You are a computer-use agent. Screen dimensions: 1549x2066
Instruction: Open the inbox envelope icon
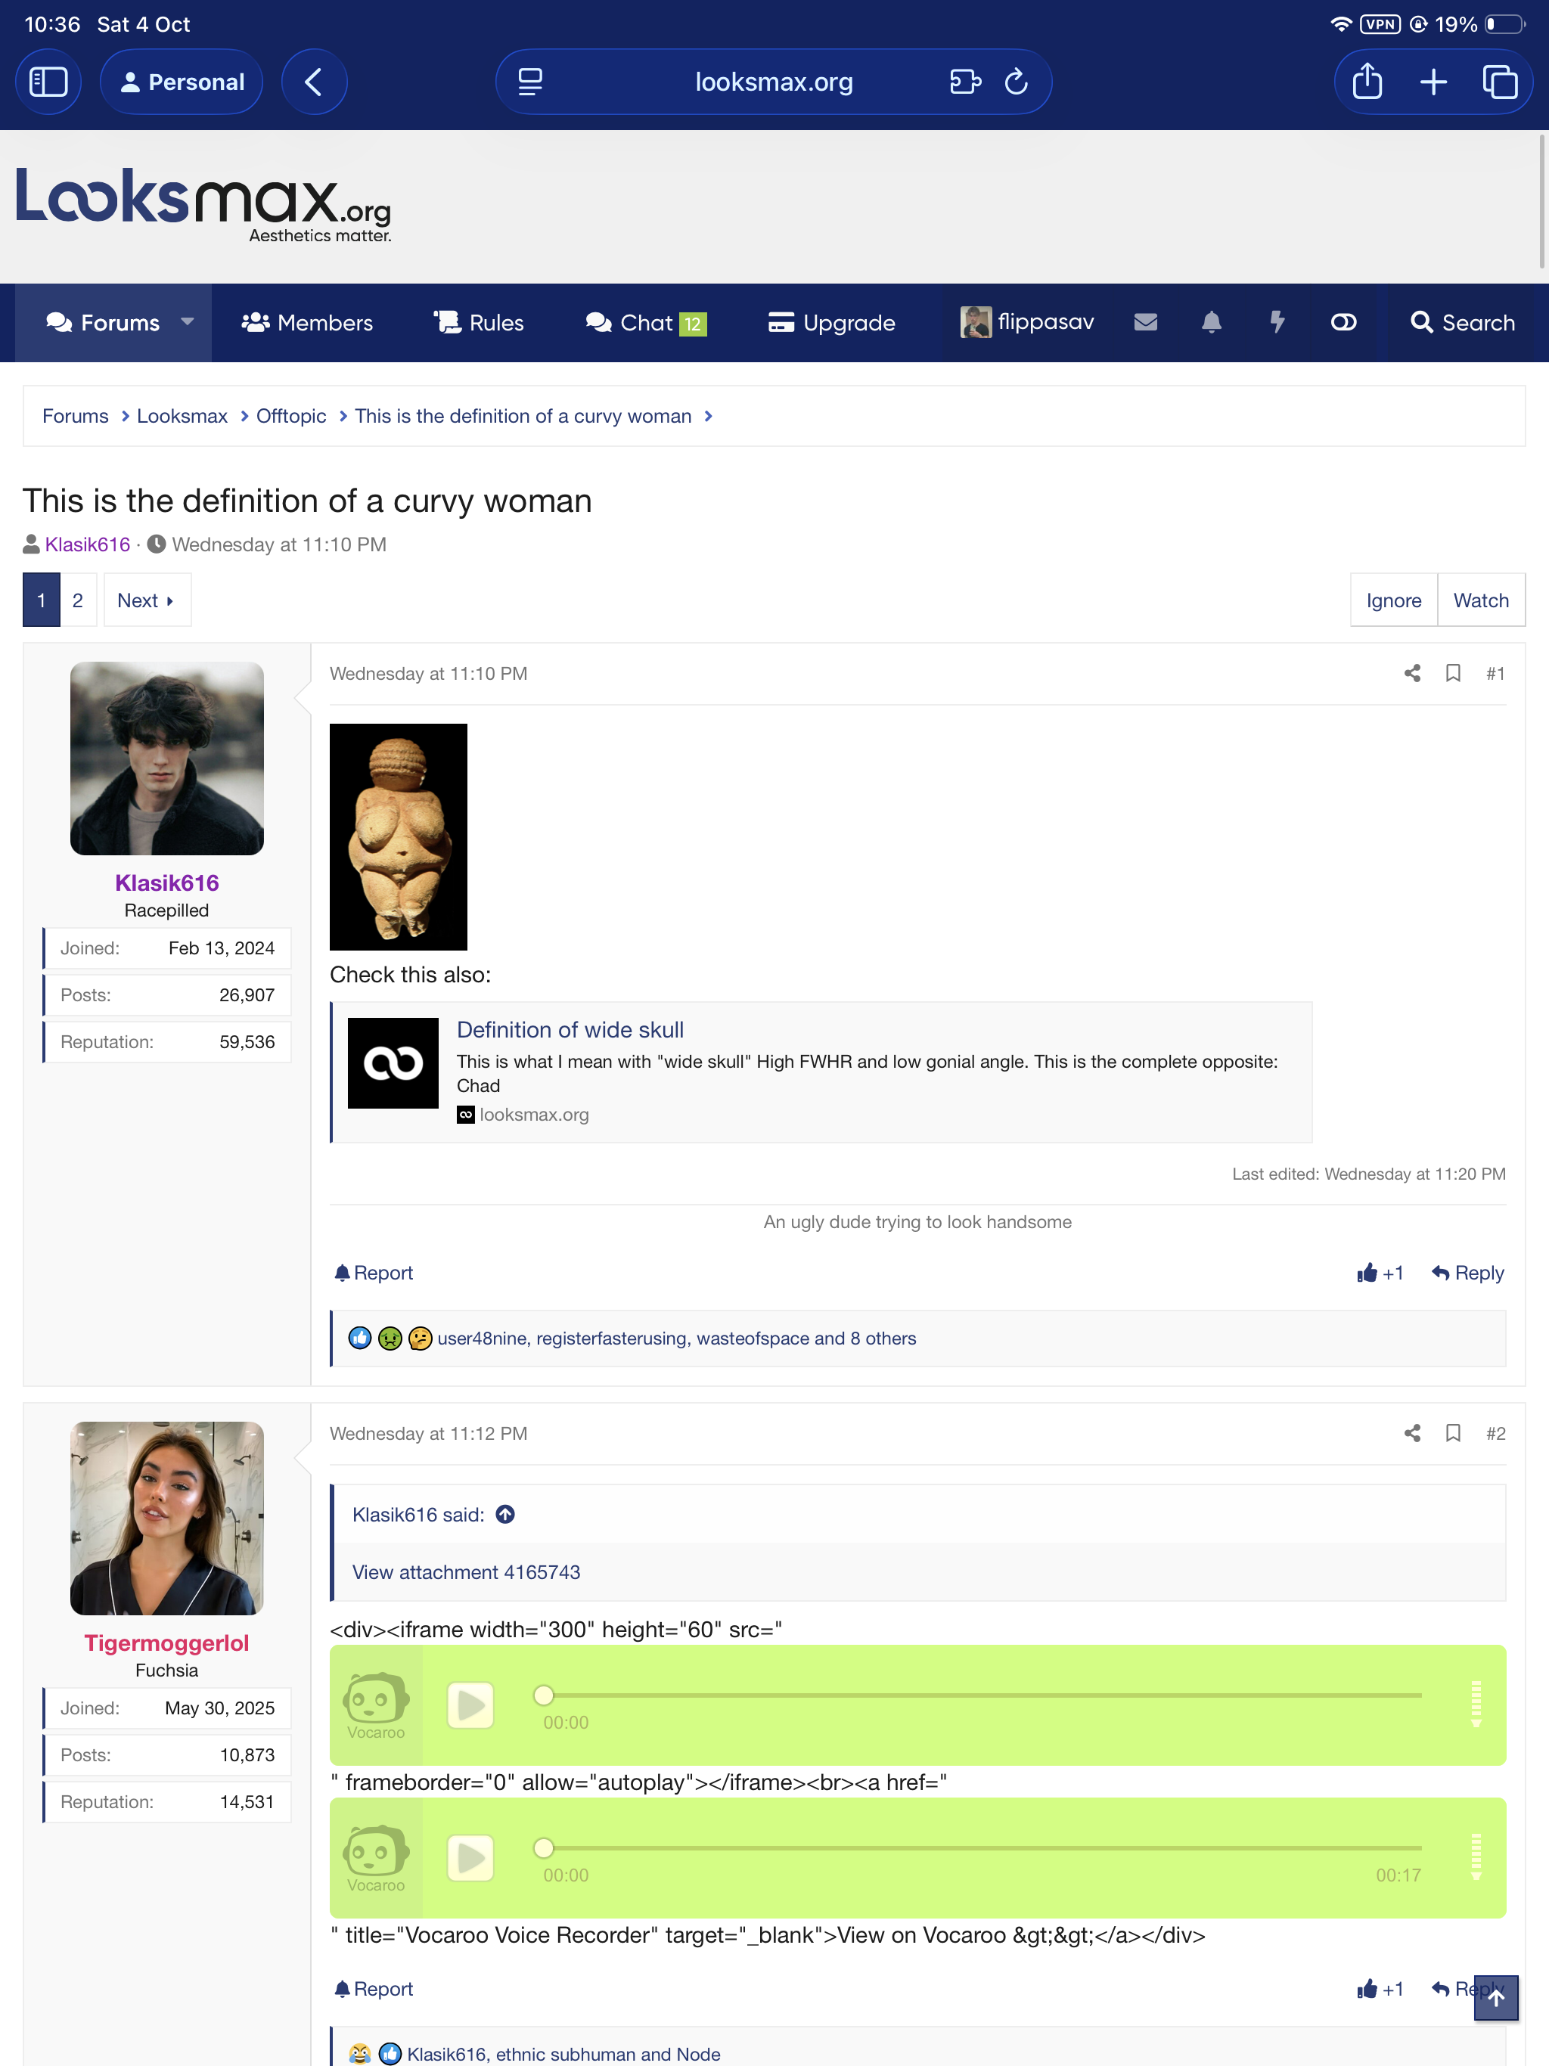(x=1145, y=322)
